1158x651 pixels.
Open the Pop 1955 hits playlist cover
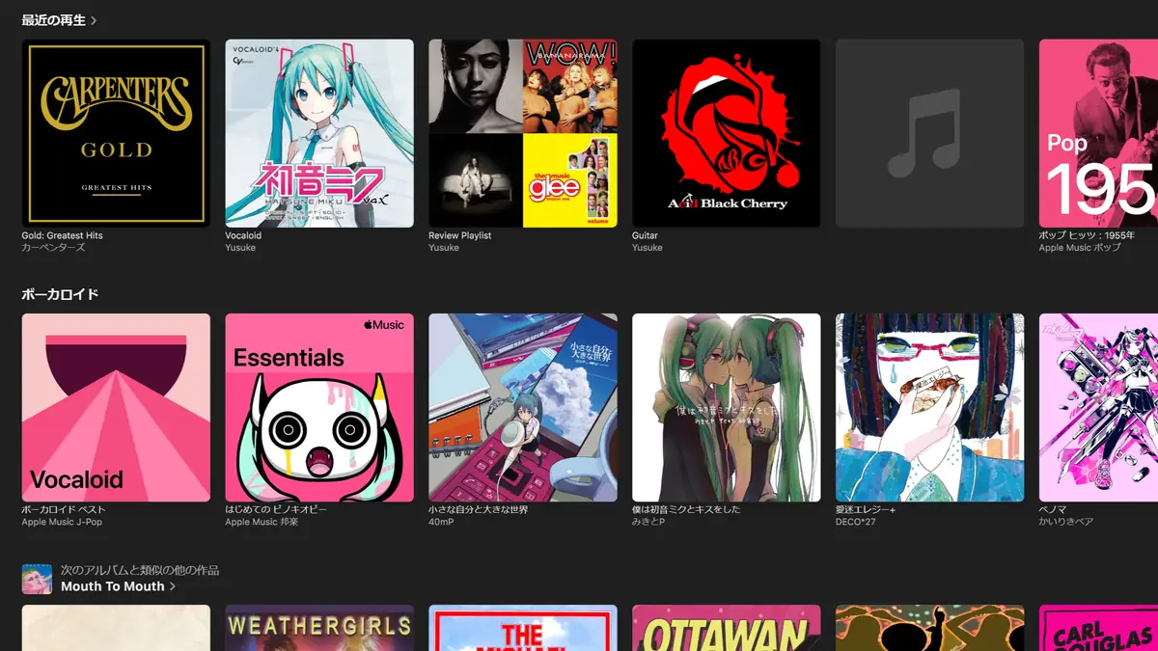[1097, 133]
